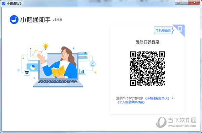Open the 《小鹅通服务协议》 link
This screenshot has height=133, width=202.
click(x=157, y=98)
